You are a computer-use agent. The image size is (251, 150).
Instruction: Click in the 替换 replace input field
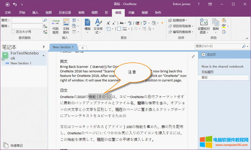tap(27, 26)
